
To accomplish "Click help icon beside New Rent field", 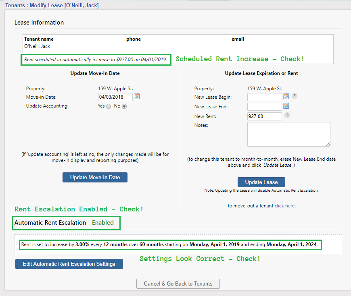I will (x=287, y=115).
